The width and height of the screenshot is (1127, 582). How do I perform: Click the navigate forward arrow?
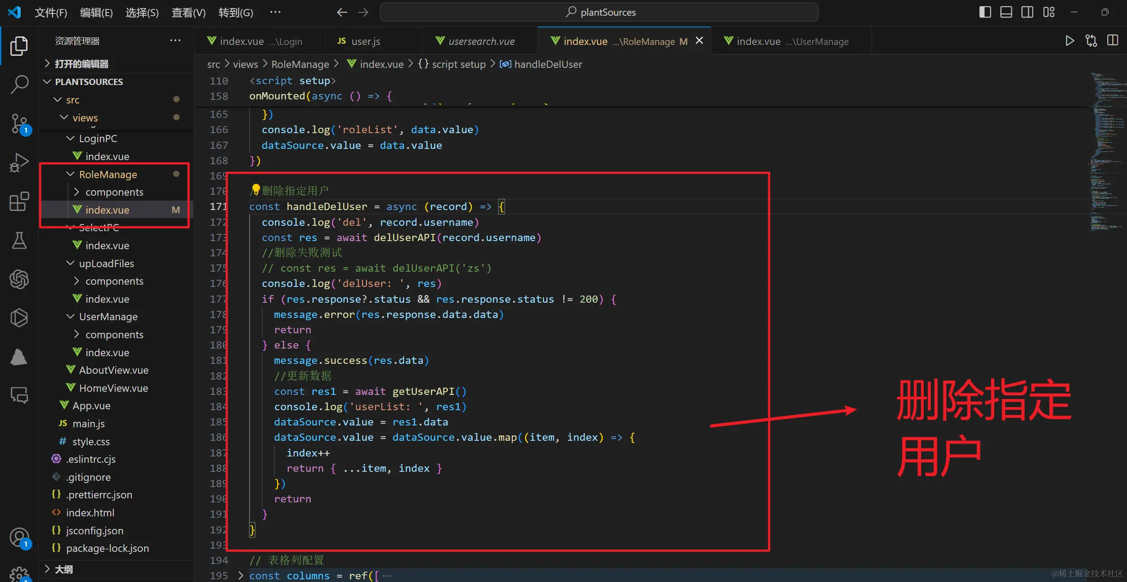click(363, 13)
